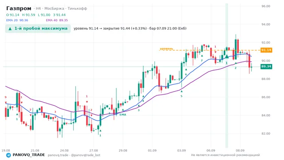This screenshot has height=160, width=284.
Task: Click the green count marker "6"
Action: pyautogui.click(x=186, y=74)
